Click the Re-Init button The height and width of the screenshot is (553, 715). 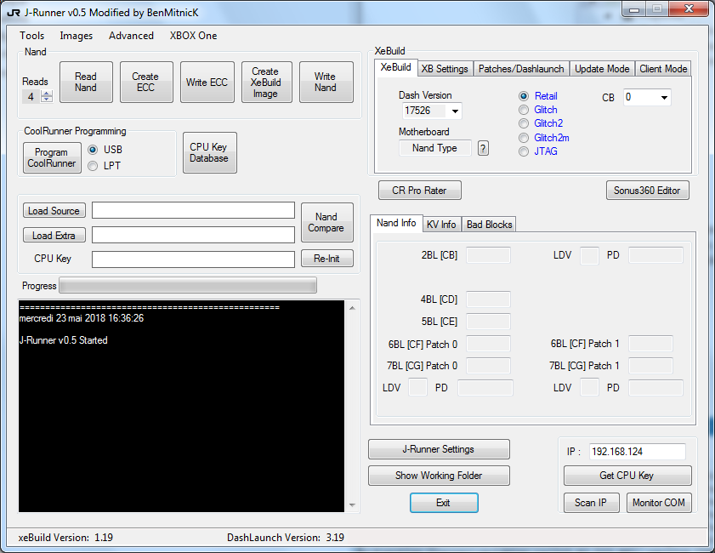click(327, 259)
